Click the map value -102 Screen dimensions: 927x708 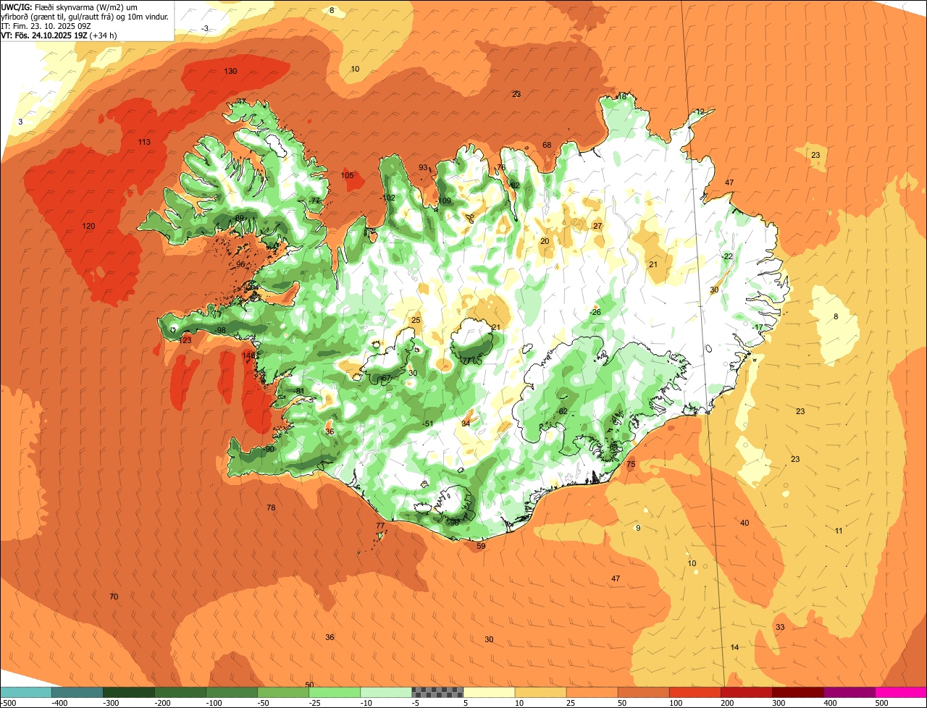(x=388, y=198)
